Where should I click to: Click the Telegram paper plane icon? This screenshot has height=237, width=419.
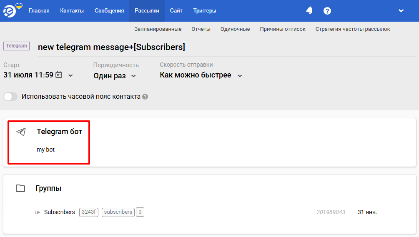(x=21, y=132)
